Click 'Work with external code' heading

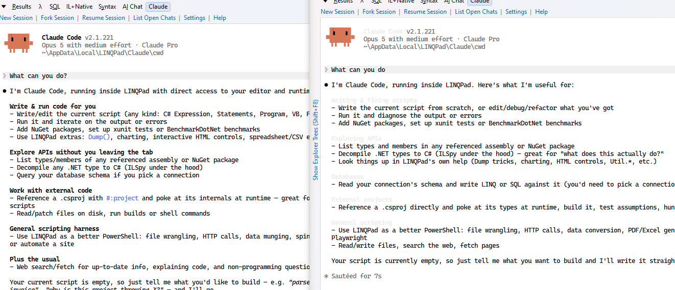point(51,191)
